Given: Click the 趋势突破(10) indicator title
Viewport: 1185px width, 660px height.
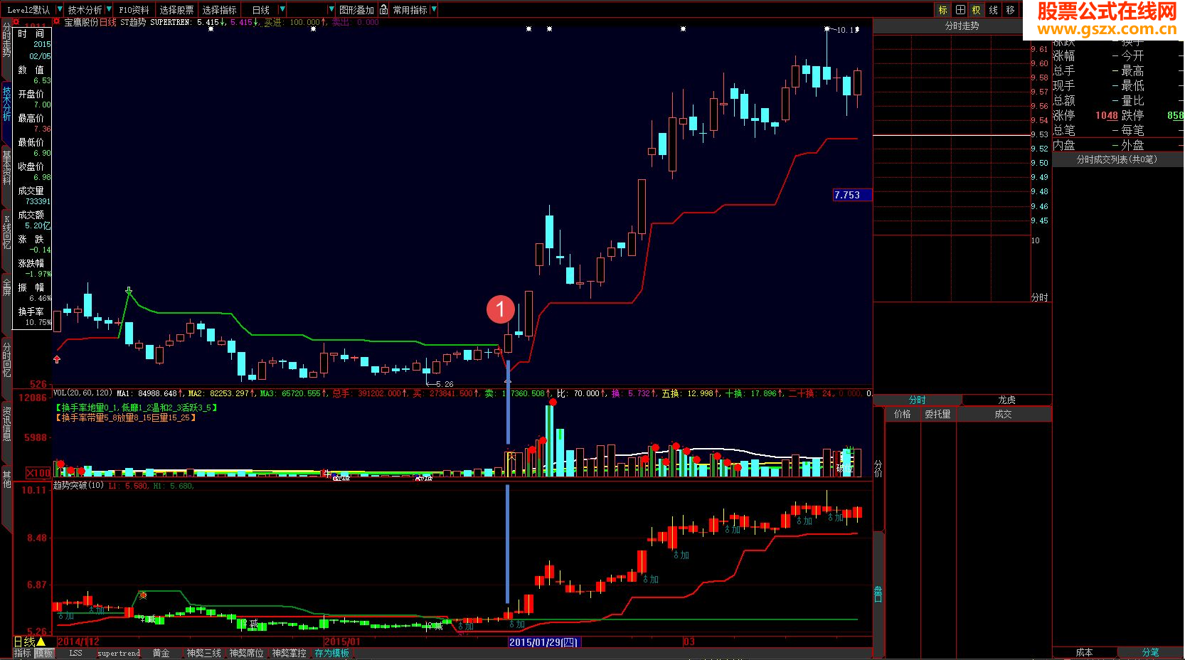Looking at the screenshot, I should tap(78, 485).
